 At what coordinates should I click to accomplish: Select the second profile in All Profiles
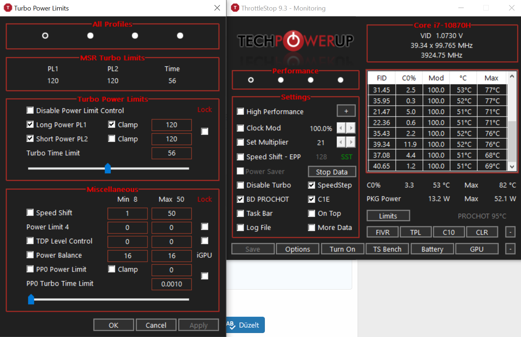(91, 36)
